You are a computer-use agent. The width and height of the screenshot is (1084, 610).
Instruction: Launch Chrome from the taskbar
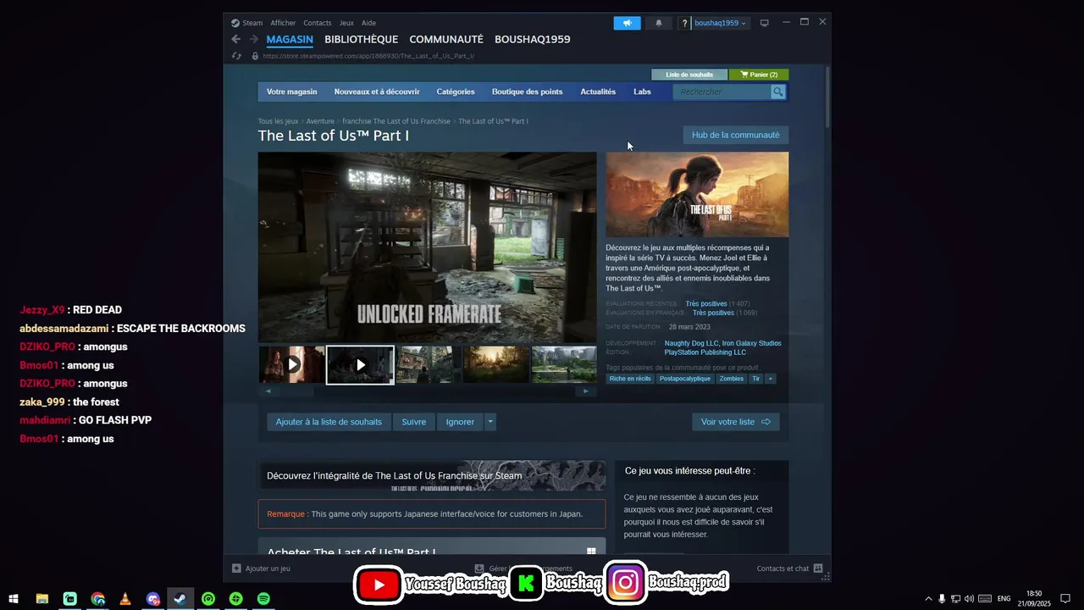[x=98, y=599]
